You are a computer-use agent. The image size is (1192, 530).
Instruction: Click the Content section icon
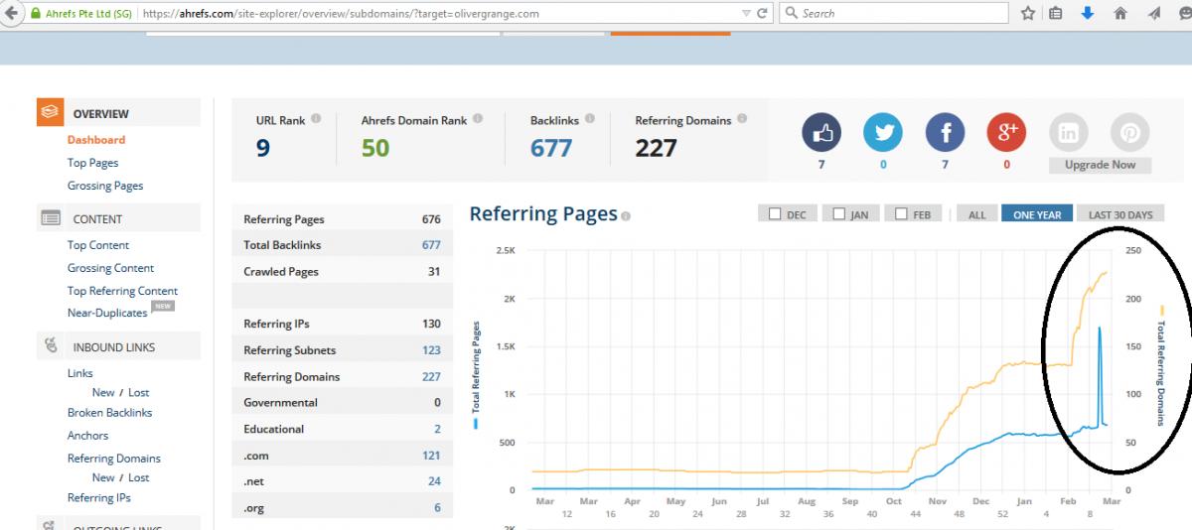tap(51, 218)
